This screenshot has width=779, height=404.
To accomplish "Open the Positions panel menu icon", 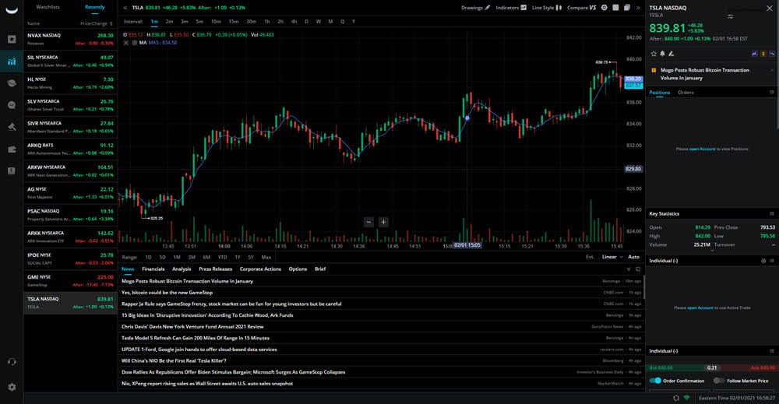I will (771, 93).
